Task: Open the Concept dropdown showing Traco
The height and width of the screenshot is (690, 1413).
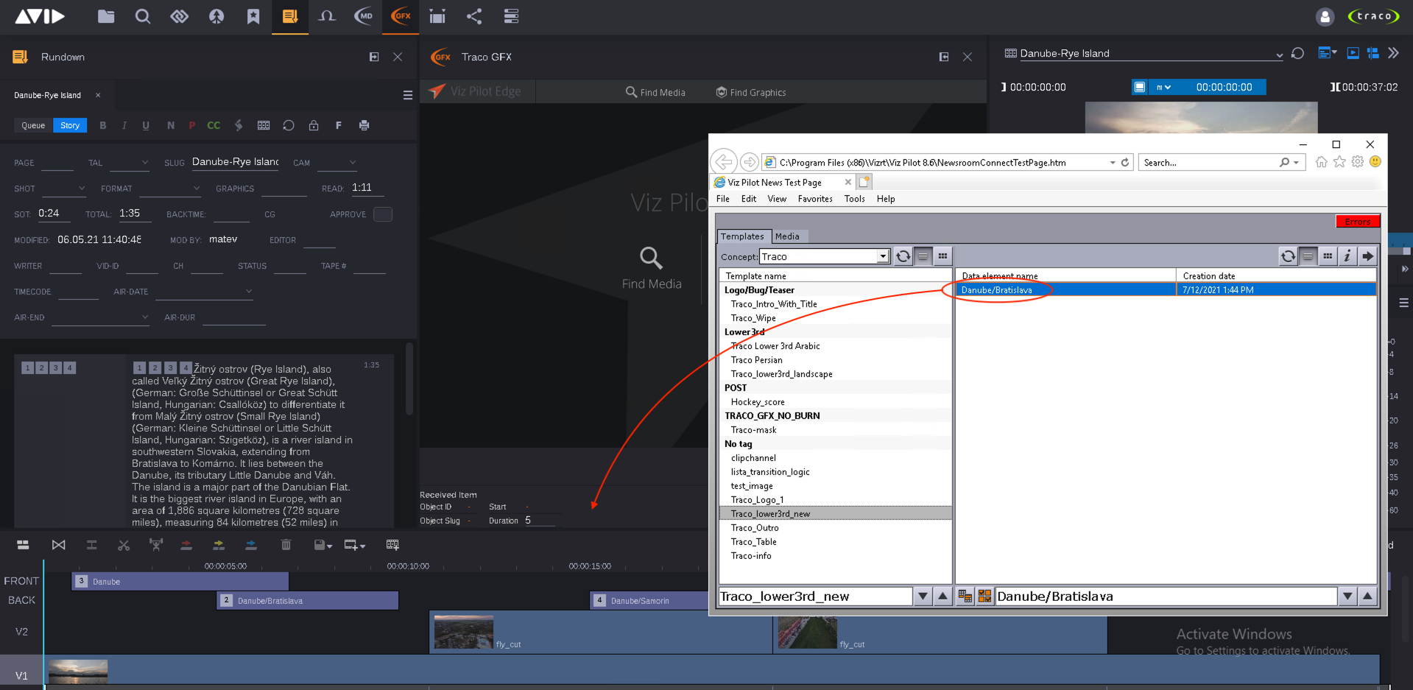Action: (882, 256)
